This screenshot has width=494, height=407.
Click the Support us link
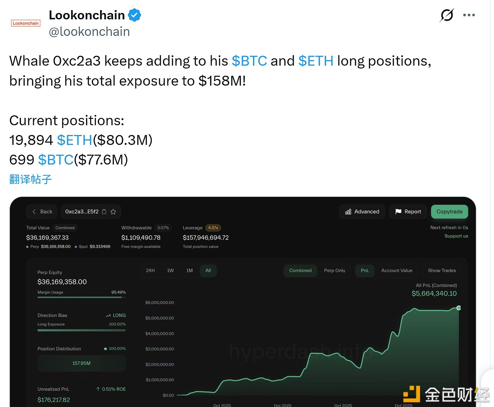click(x=456, y=236)
